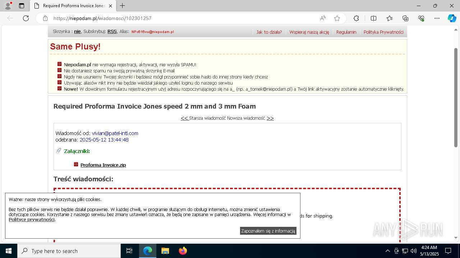Open the Extensions puzzle icon
This screenshot has height=258, width=460.
tap(356, 18)
